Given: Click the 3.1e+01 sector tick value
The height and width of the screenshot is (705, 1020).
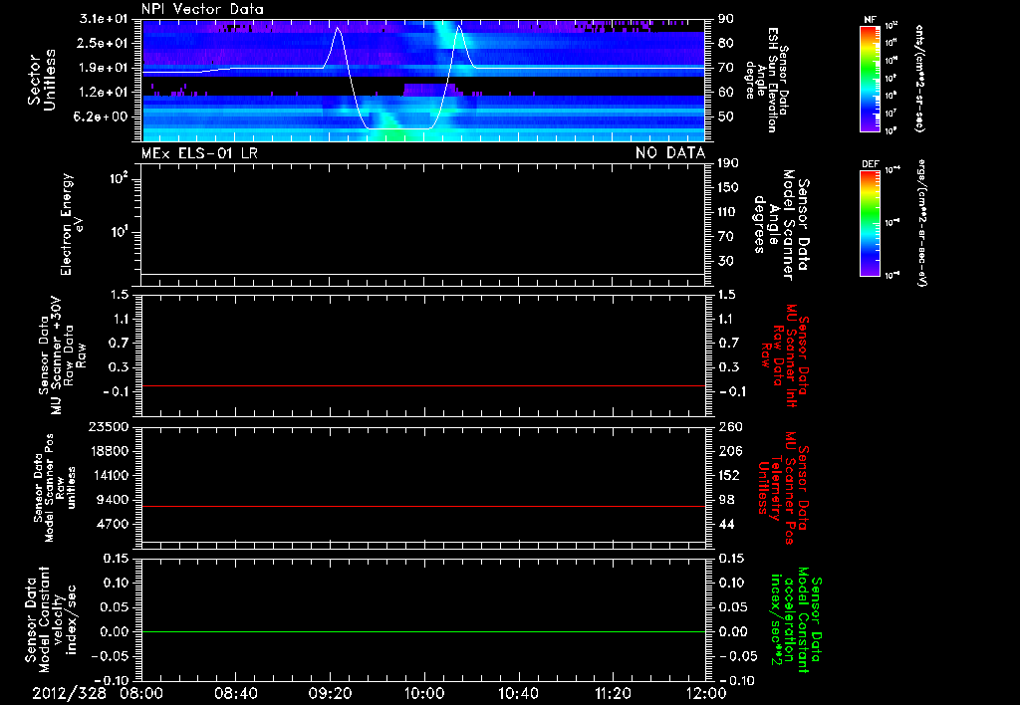Looking at the screenshot, I should point(104,19).
